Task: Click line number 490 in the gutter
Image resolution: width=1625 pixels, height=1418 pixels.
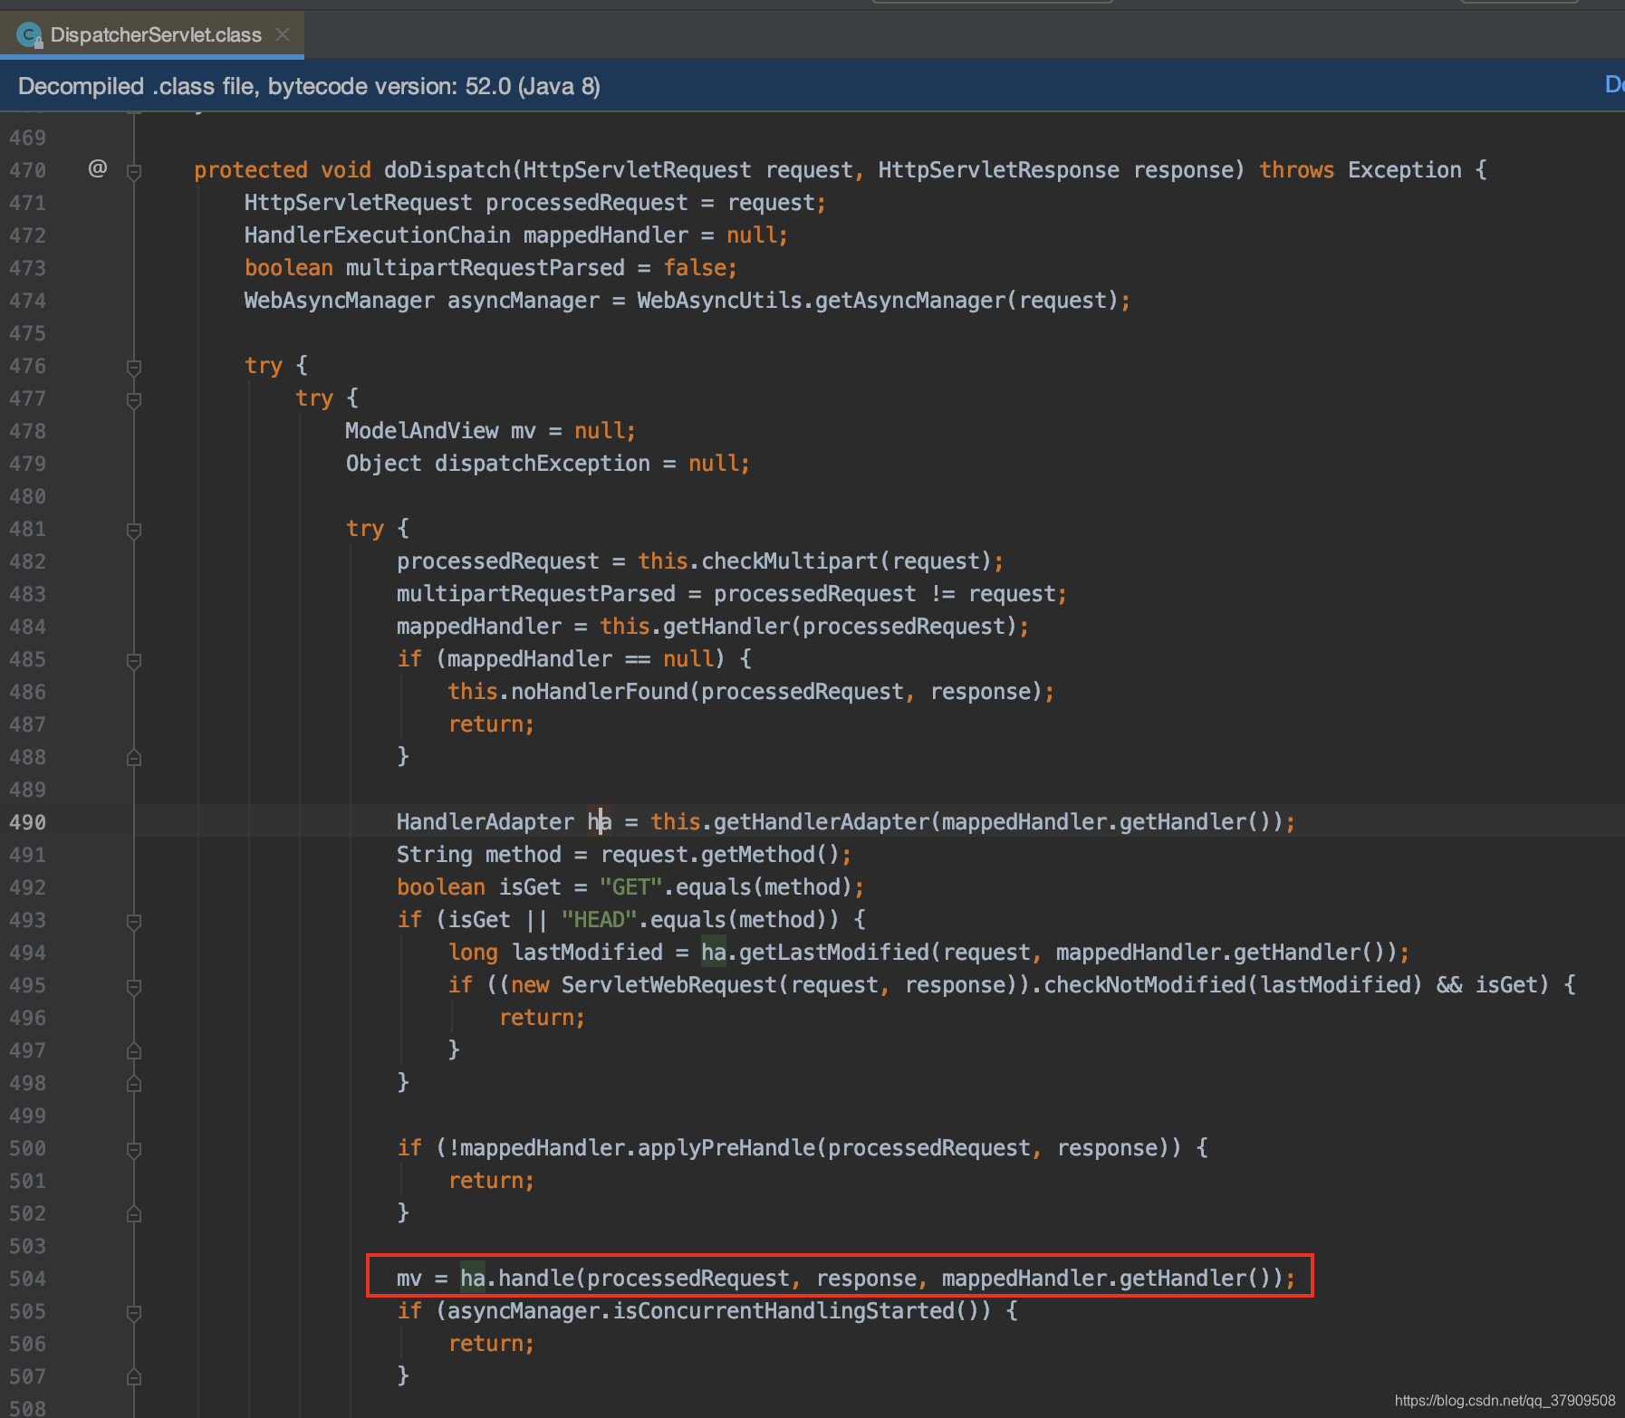Action: [27, 822]
